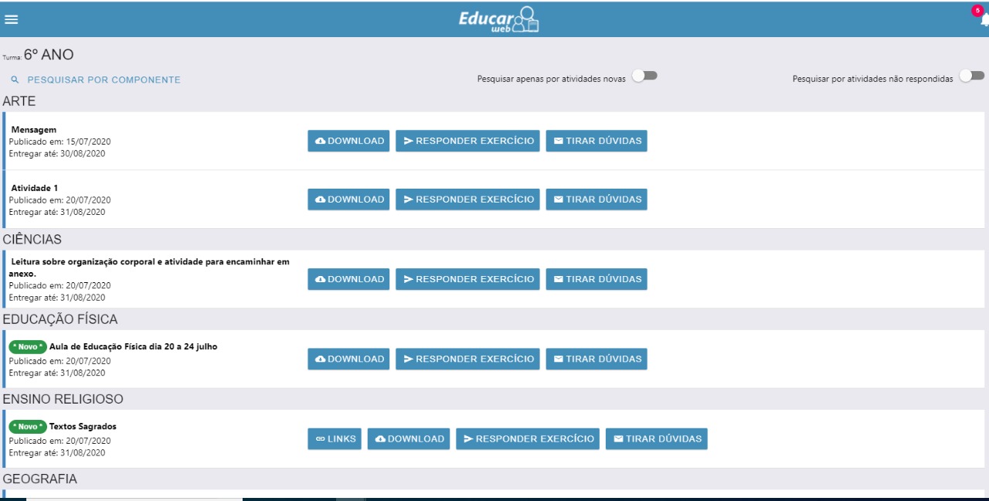The image size is (989, 501).
Task: Click the Pesquisar por componente search field
Action: 104,80
